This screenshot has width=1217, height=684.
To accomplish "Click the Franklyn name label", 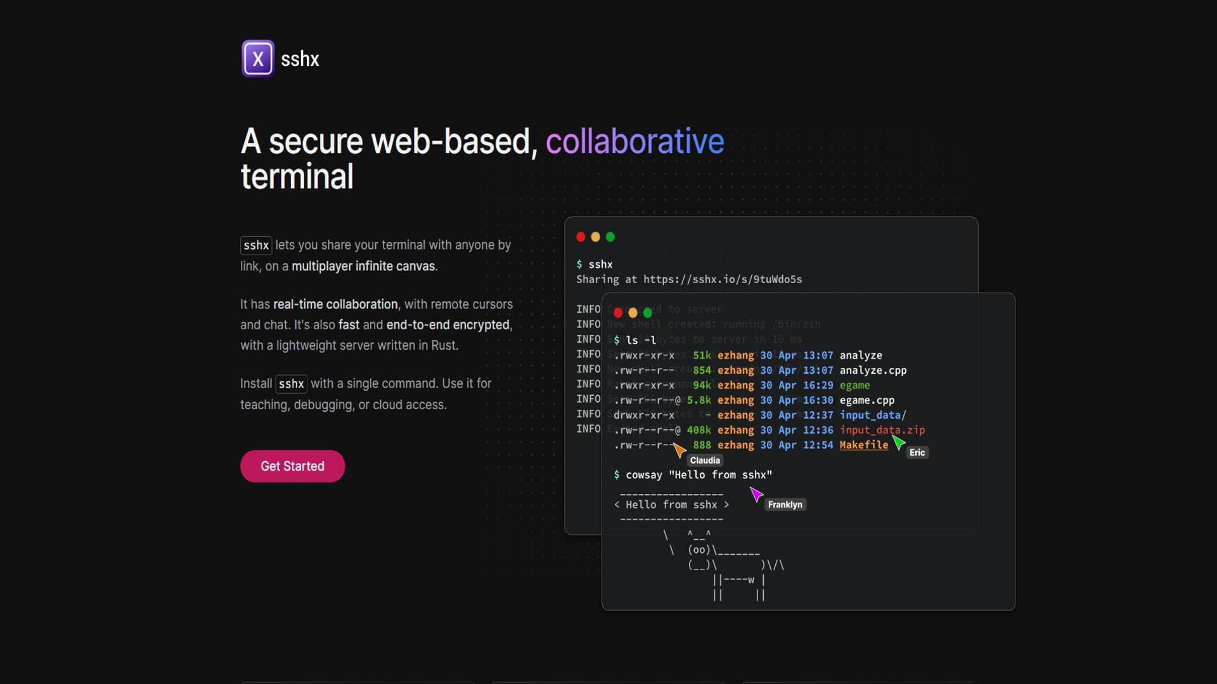I will [x=785, y=505].
